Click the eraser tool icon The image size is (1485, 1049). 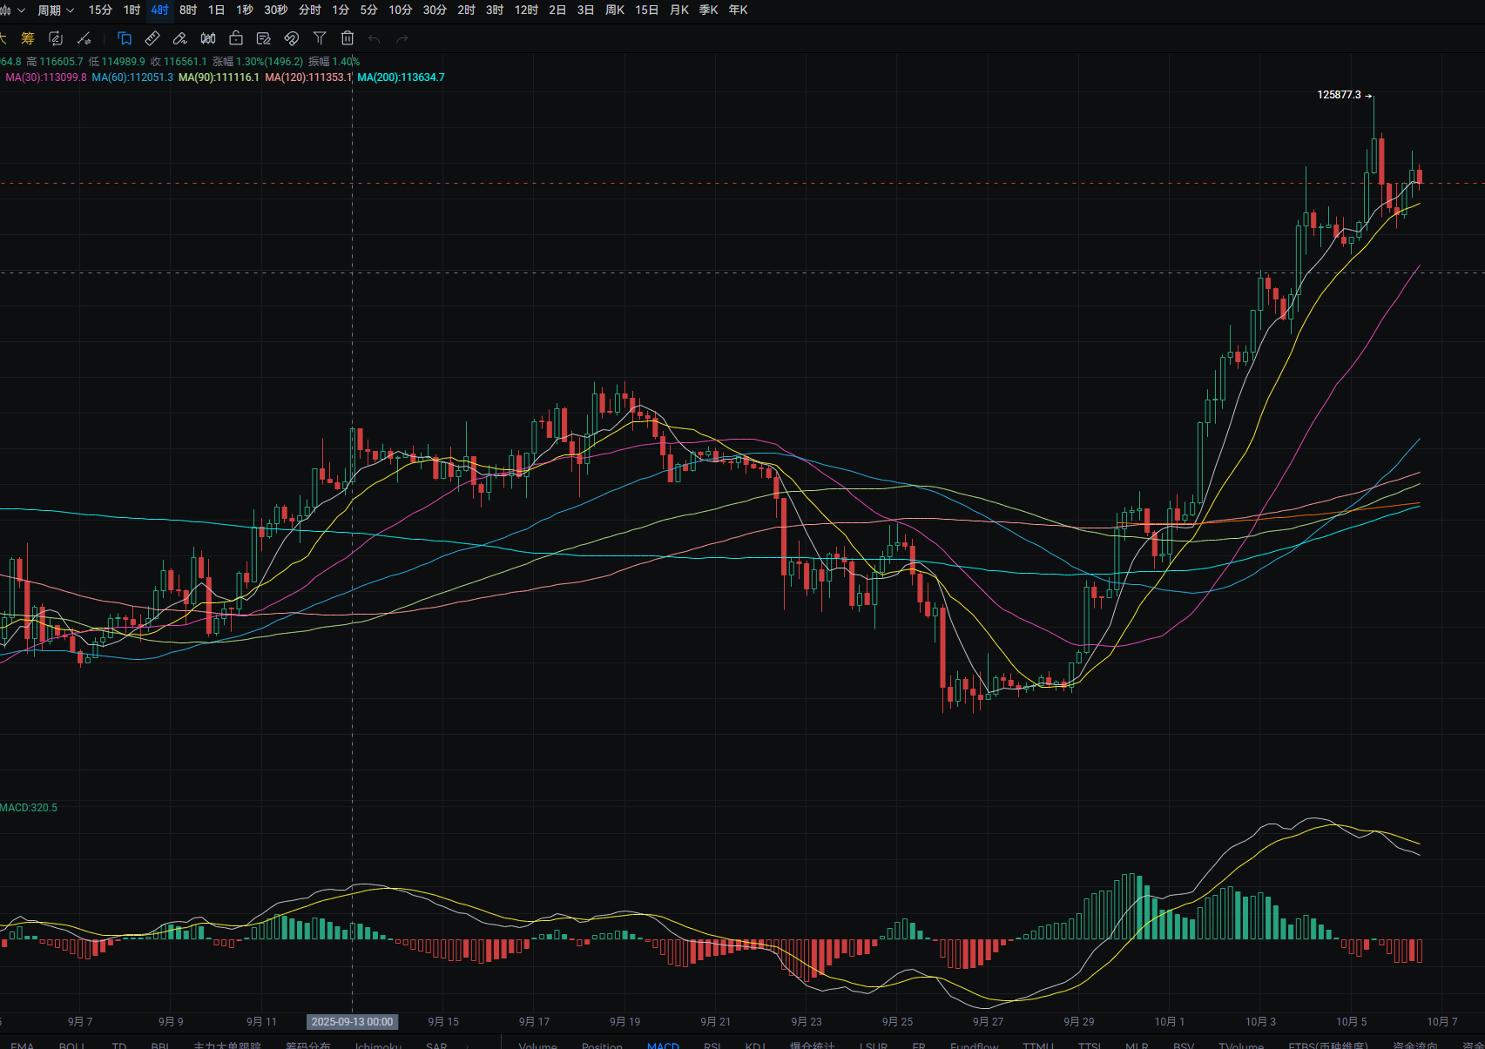coord(180,38)
